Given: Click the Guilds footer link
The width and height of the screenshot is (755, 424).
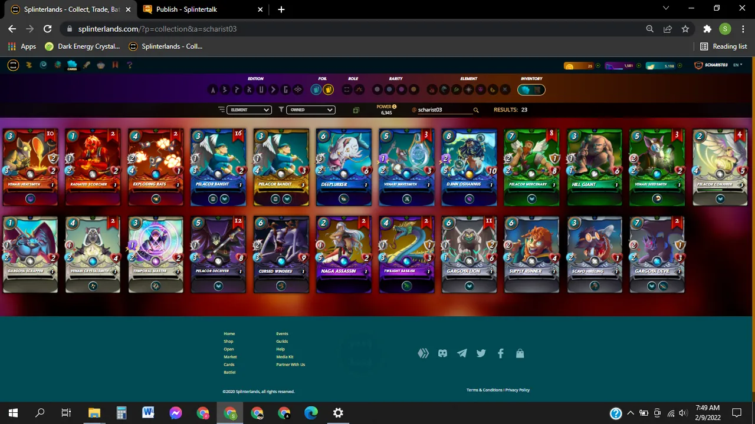Looking at the screenshot, I should (x=282, y=342).
